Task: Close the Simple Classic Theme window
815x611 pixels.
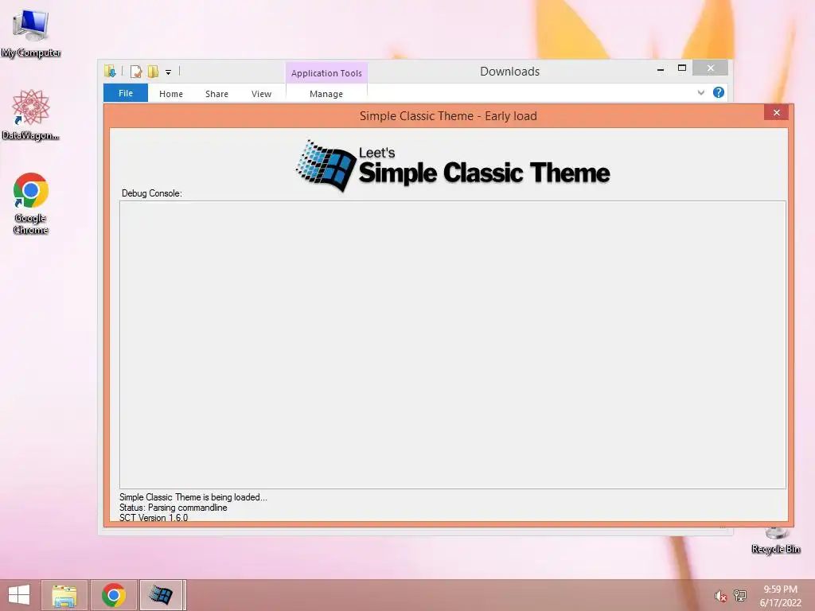Action: [x=776, y=113]
